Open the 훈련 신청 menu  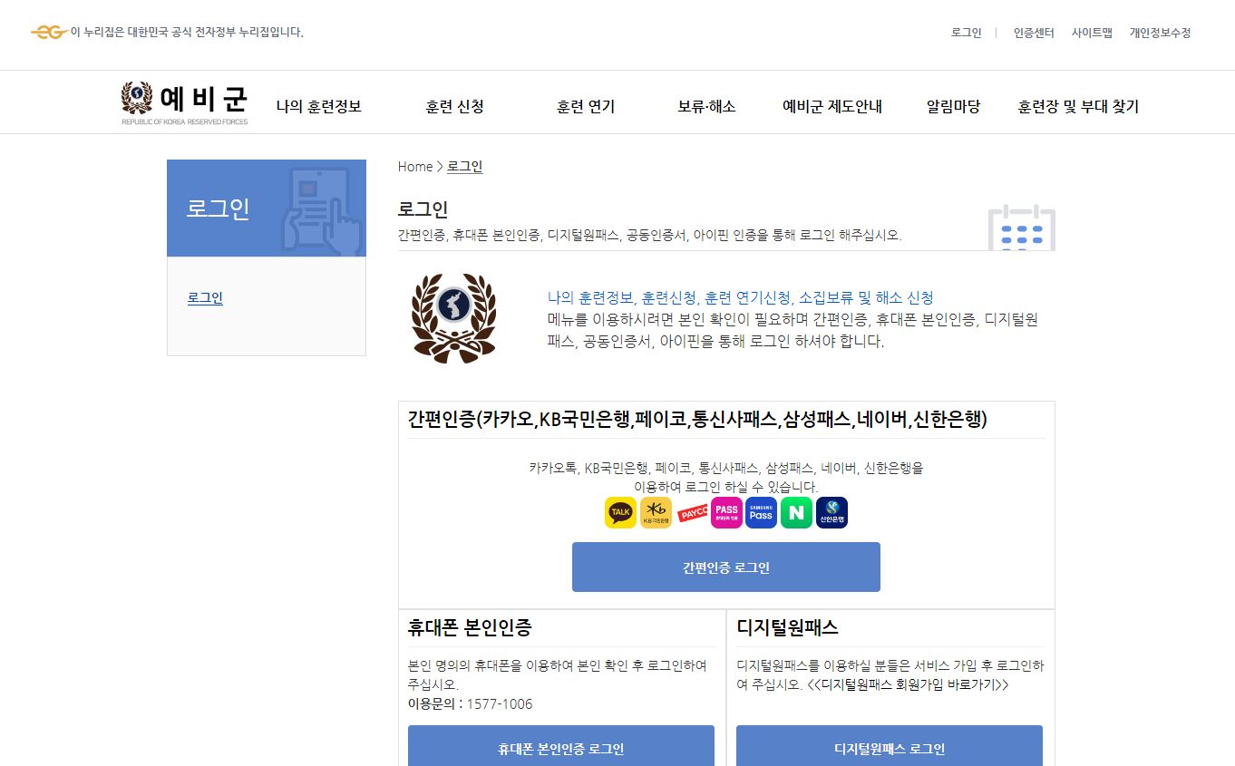point(453,105)
